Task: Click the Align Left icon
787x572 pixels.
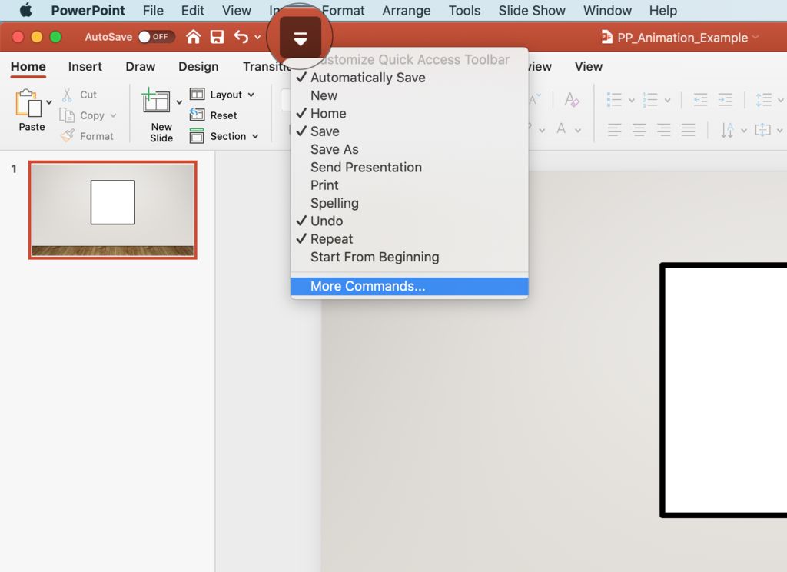Action: [x=614, y=130]
